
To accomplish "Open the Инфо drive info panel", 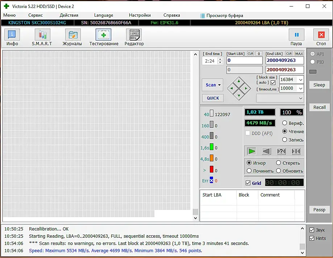I will tap(12, 38).
